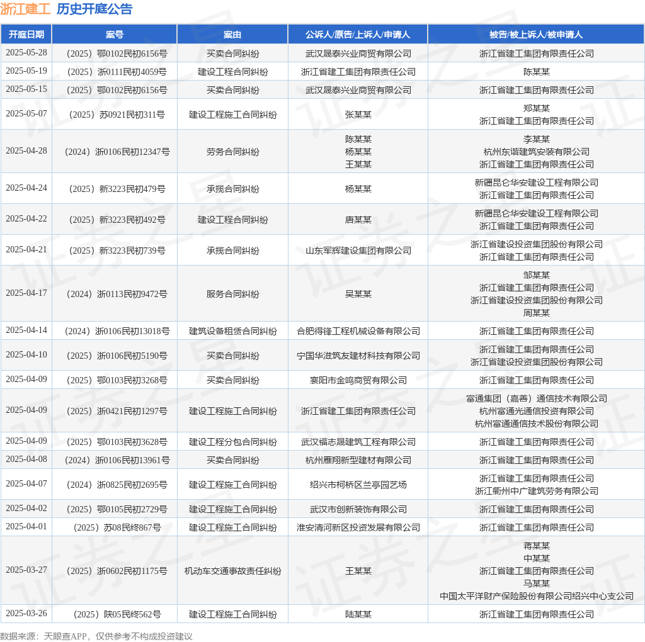
Task: Click plaintiff 武汉福志晟建筑工程有限公司
Action: [x=358, y=442]
